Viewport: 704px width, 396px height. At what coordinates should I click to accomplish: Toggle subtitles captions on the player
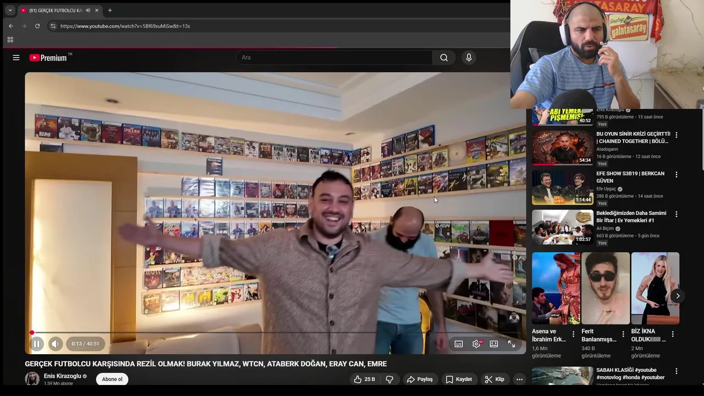pos(459,344)
